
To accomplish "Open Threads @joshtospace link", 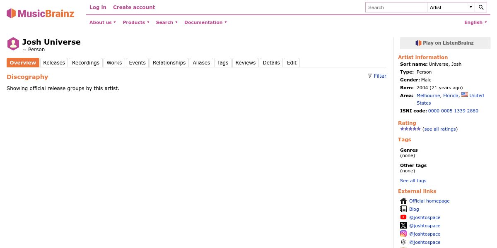I will tap(425, 242).
